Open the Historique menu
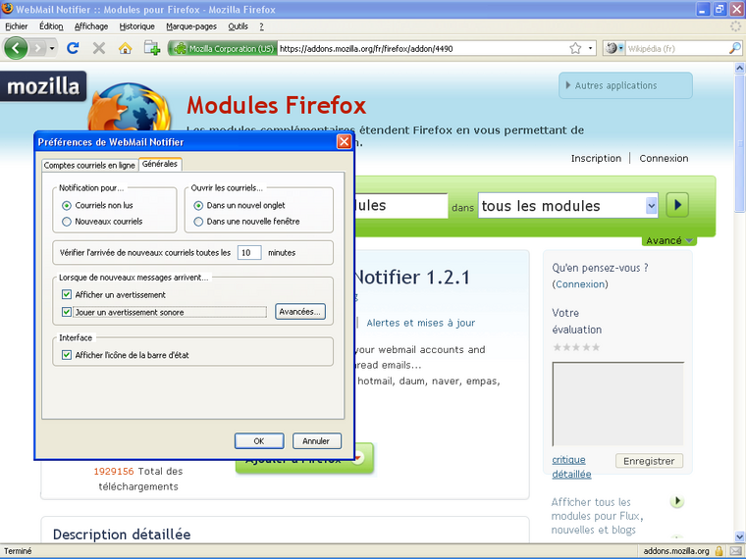Screen dimensions: 746x559 pyautogui.click(x=137, y=26)
